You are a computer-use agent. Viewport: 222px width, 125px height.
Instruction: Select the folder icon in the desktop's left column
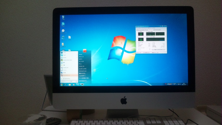point(63,44)
